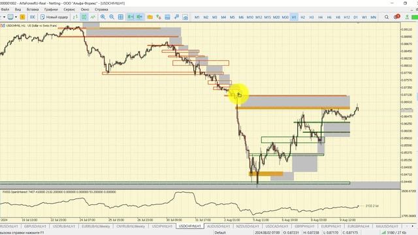Switch to XAUUSDrfd chart tab
This screenshot has width=418, height=235.
[x=387, y=227]
